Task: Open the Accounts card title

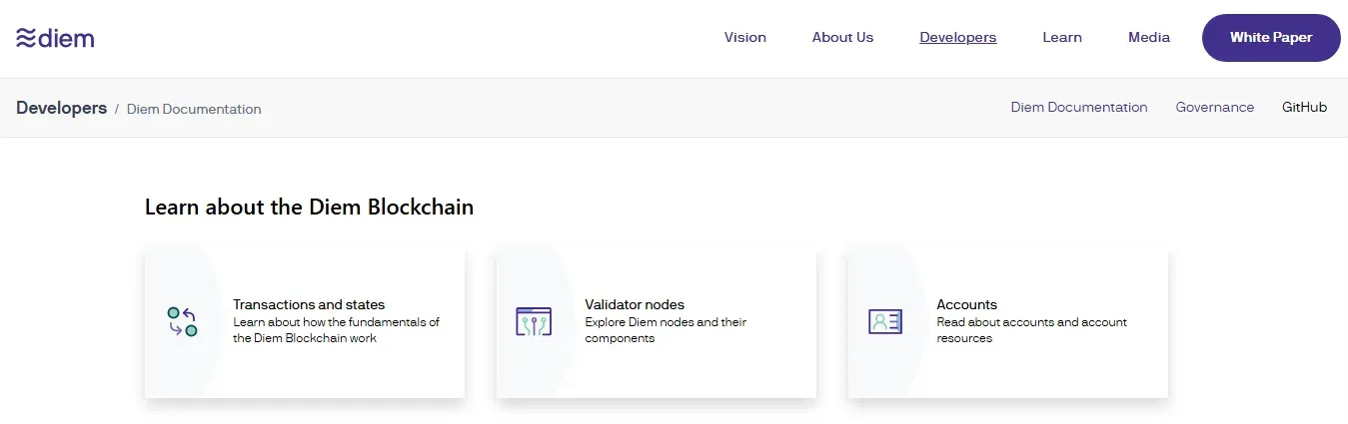Action: [967, 304]
